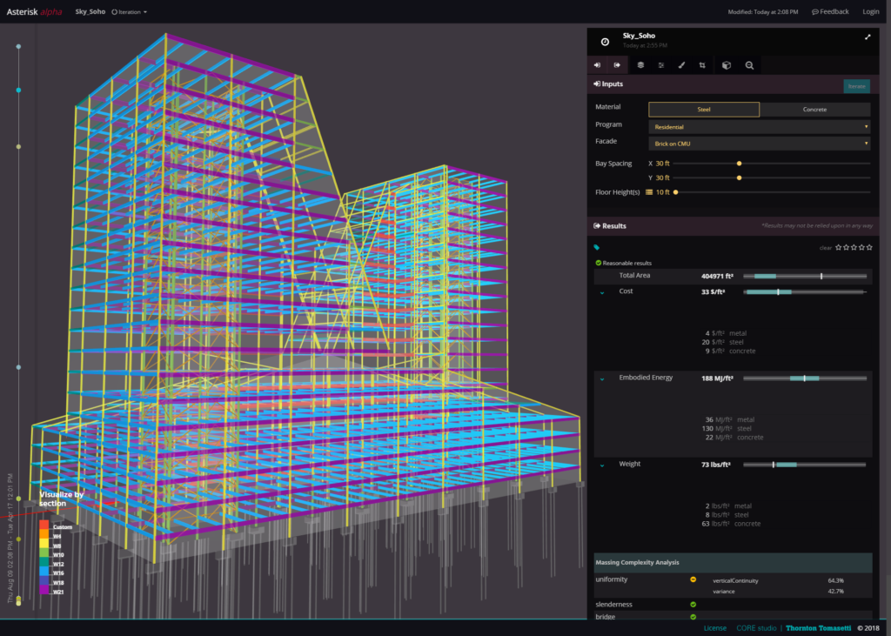891x636 pixels.
Task: Click the Feedback link in the header
Action: (x=830, y=12)
